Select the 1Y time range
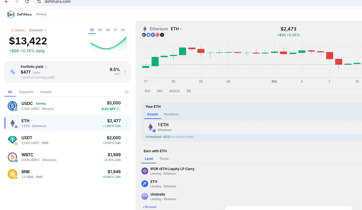Screen dimensions: 362x210 (x=115, y=30)
